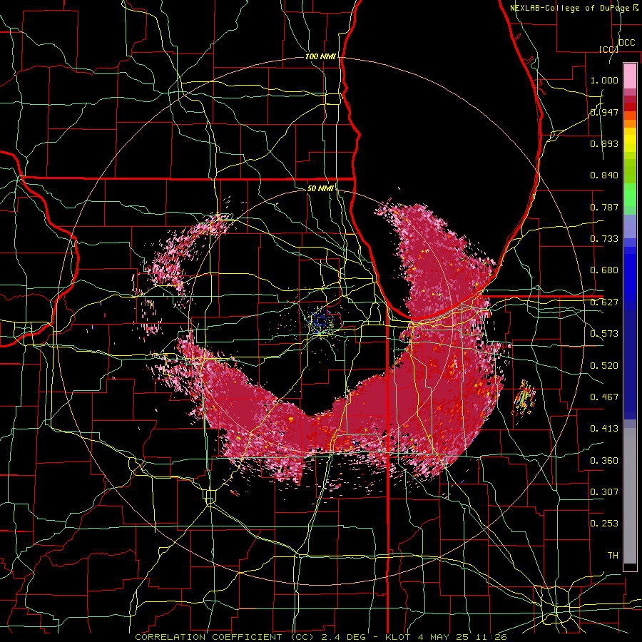Select the 0.413 legend value

[x=604, y=429]
